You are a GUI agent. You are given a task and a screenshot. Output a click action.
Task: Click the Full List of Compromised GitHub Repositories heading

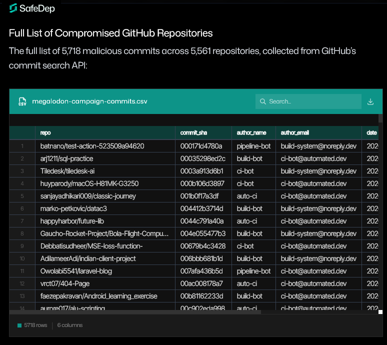pyautogui.click(x=110, y=33)
